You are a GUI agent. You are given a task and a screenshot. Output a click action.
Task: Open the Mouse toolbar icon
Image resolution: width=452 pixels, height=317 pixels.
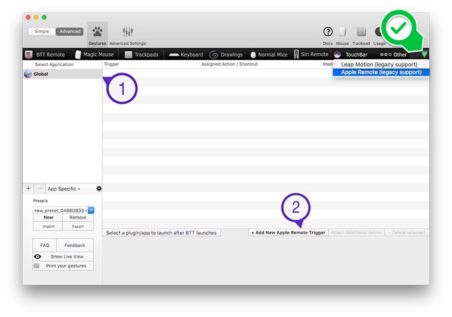coord(342,35)
